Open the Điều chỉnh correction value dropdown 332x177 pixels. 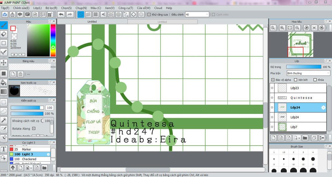197,15
